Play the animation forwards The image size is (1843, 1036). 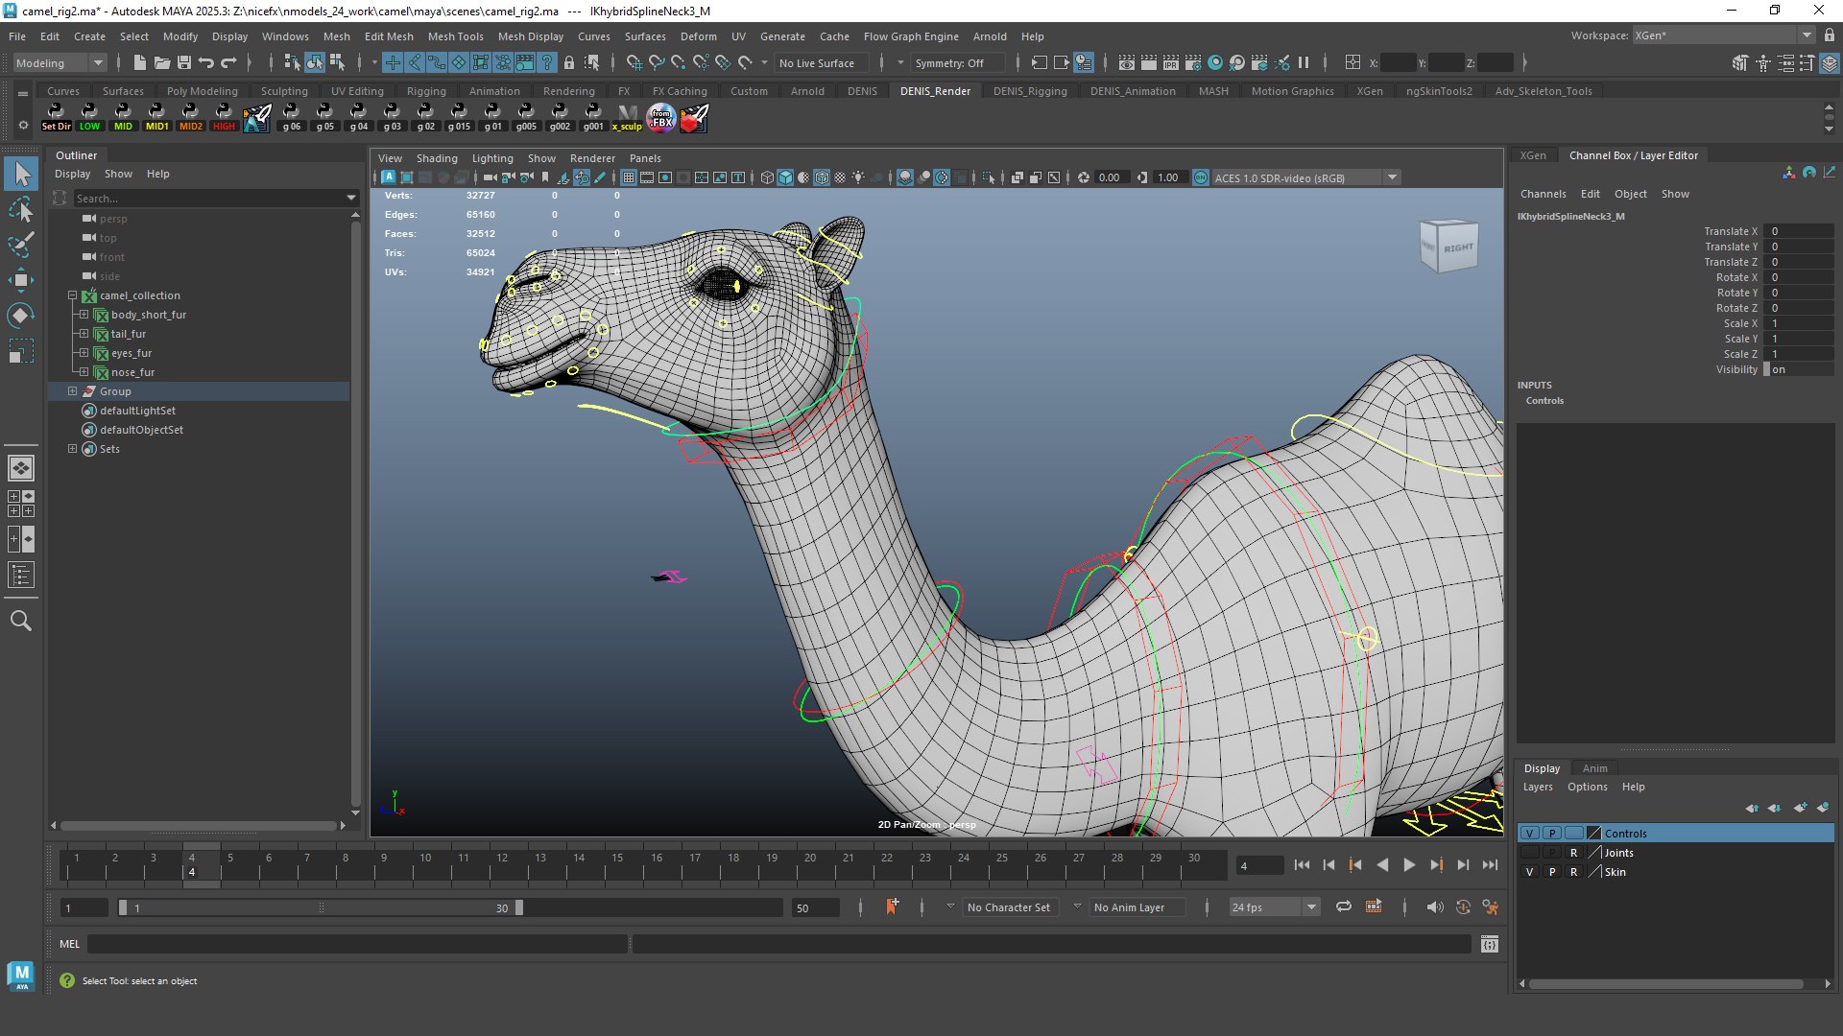click(x=1409, y=865)
